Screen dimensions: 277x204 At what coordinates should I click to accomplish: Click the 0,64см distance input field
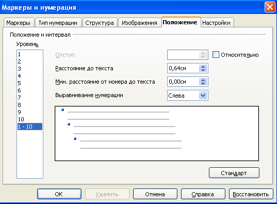pos(183,68)
